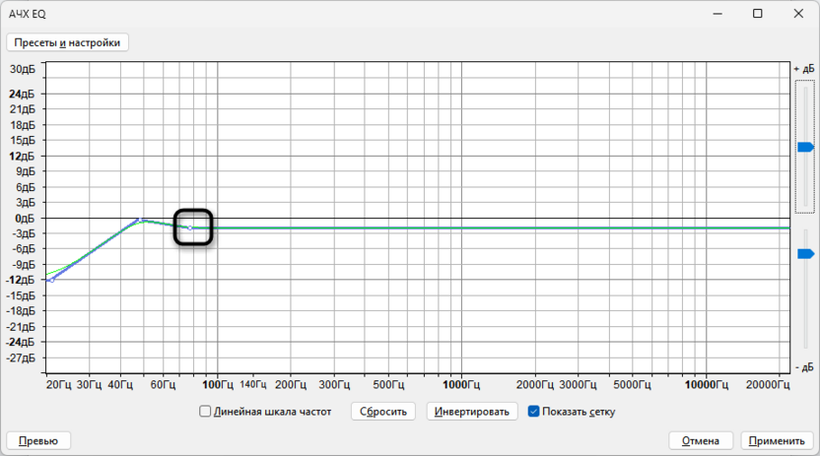Image resolution: width=820 pixels, height=456 pixels.
Task: Click the 0дБ level label
Action: tap(25, 219)
